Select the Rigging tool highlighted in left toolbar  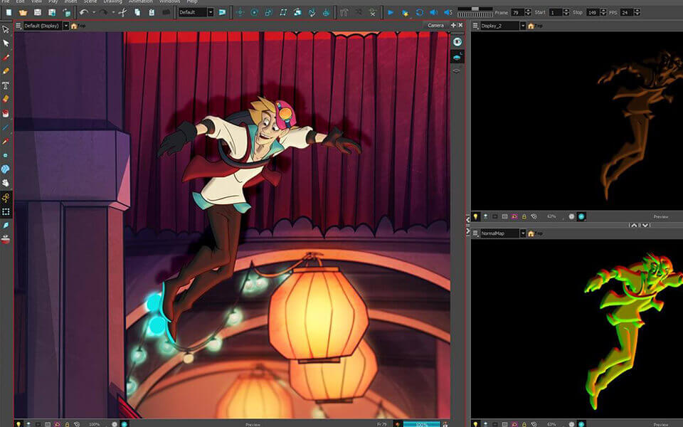pos(6,198)
